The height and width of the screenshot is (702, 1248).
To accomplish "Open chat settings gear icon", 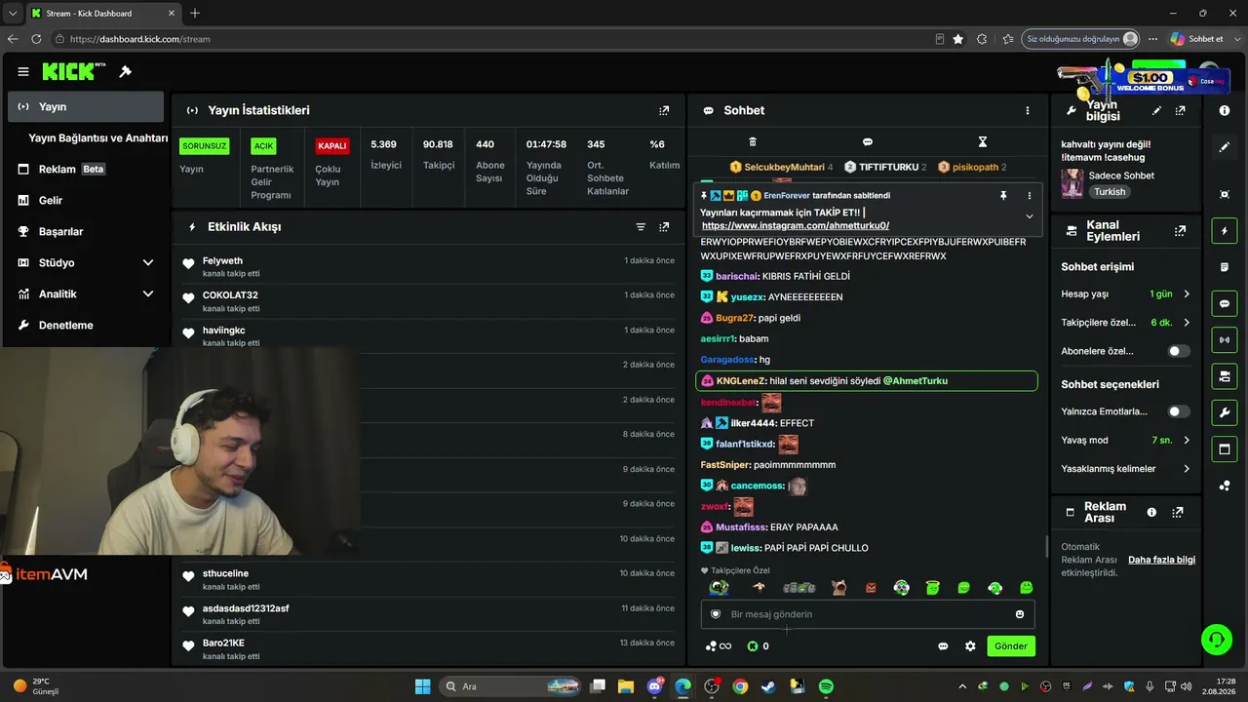I will (x=970, y=646).
